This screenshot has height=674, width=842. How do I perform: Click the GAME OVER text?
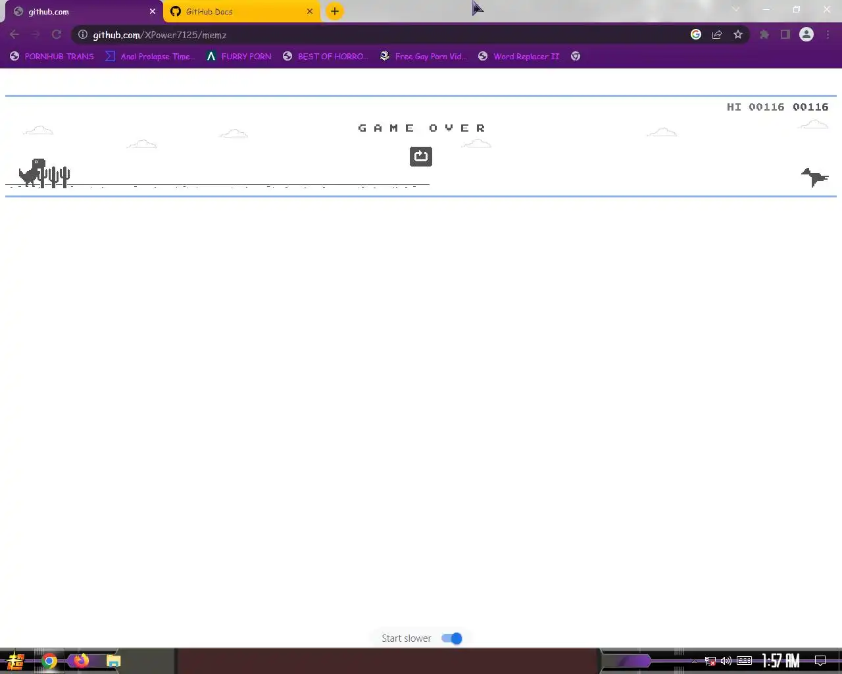point(422,128)
